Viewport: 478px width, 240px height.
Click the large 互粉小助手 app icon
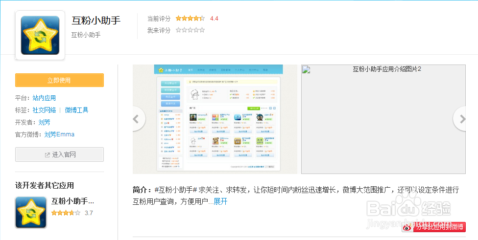click(40, 35)
